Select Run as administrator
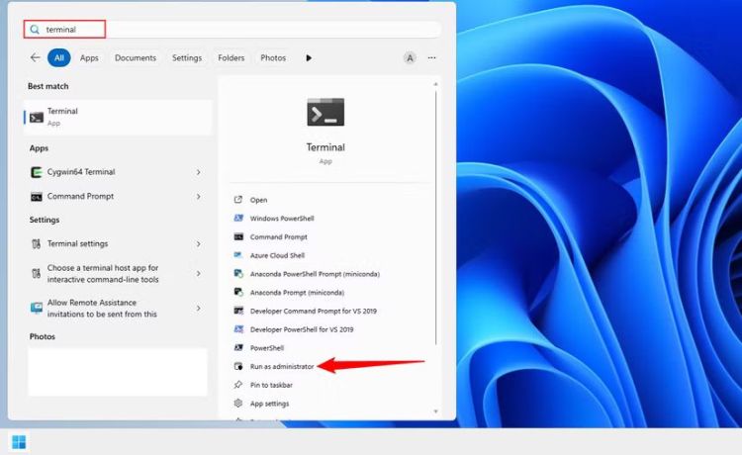 coord(281,366)
